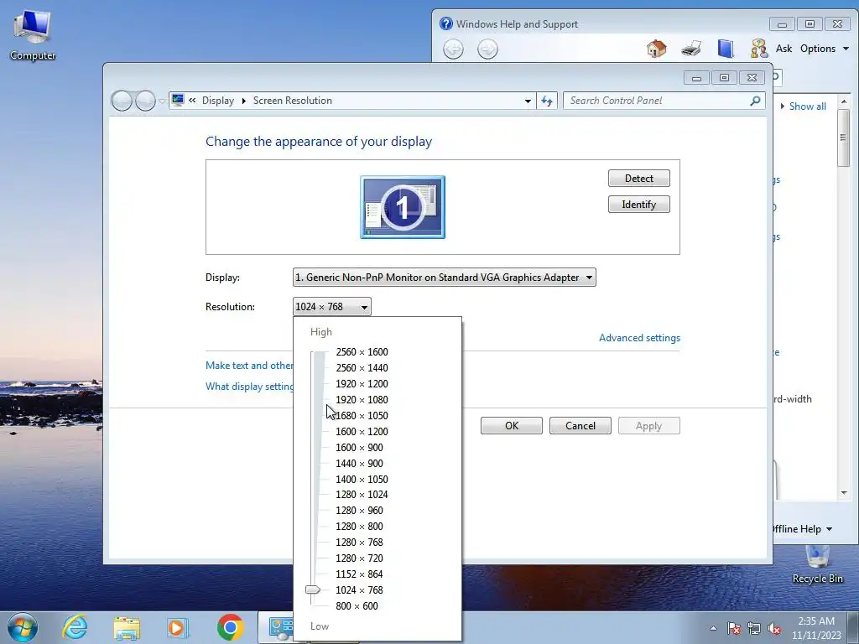Click the Help window vertical scrollbar

coord(844,298)
